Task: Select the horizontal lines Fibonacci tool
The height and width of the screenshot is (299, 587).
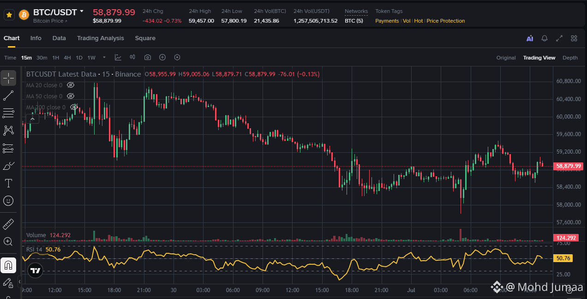Action: [8, 113]
